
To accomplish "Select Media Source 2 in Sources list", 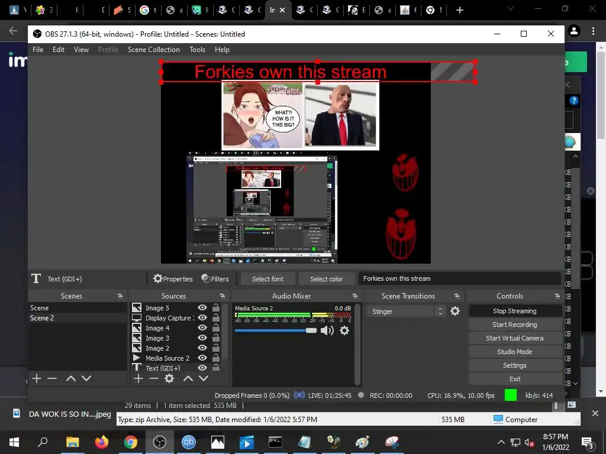I will (167, 358).
